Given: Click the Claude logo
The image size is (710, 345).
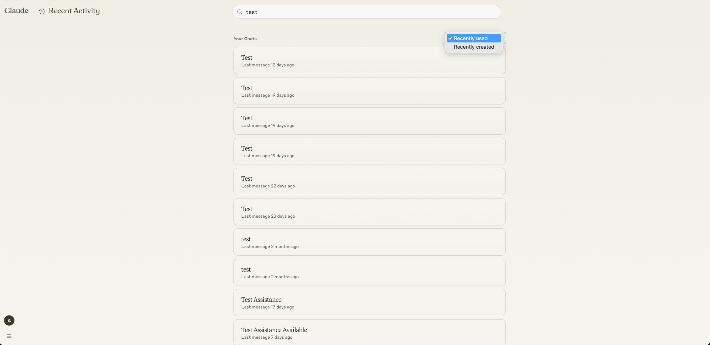Looking at the screenshot, I should click(x=16, y=11).
